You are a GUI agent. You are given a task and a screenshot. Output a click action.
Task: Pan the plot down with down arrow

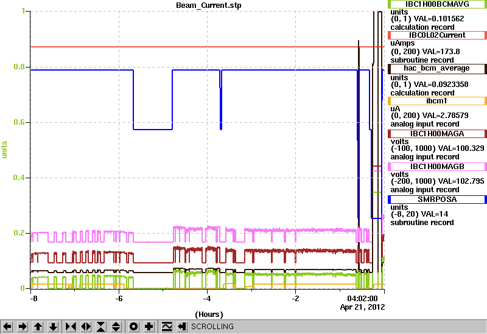point(54,327)
